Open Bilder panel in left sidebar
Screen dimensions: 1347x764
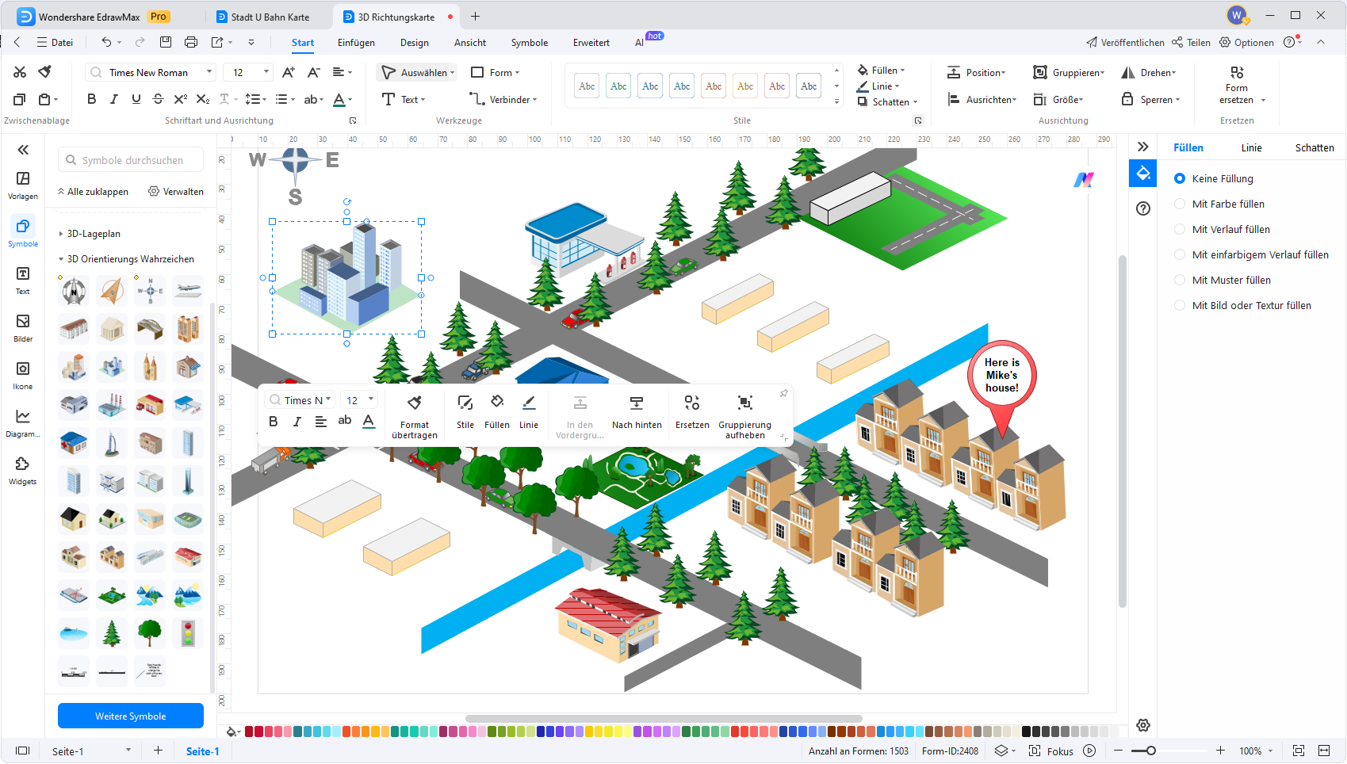(23, 328)
